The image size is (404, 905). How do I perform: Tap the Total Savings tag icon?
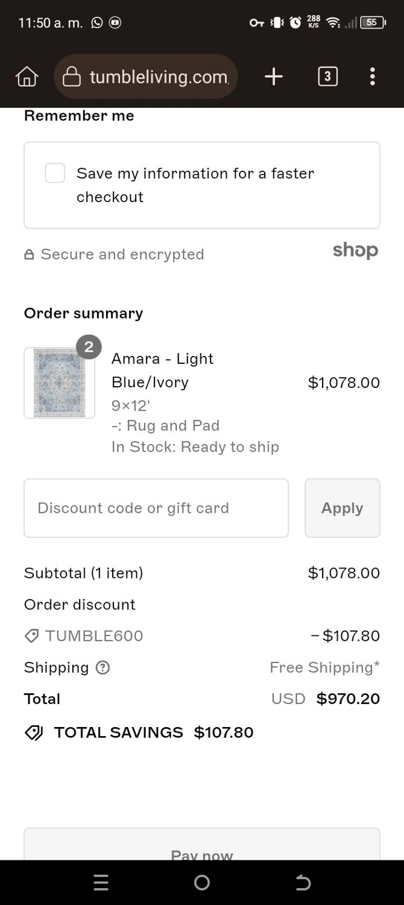(x=34, y=732)
